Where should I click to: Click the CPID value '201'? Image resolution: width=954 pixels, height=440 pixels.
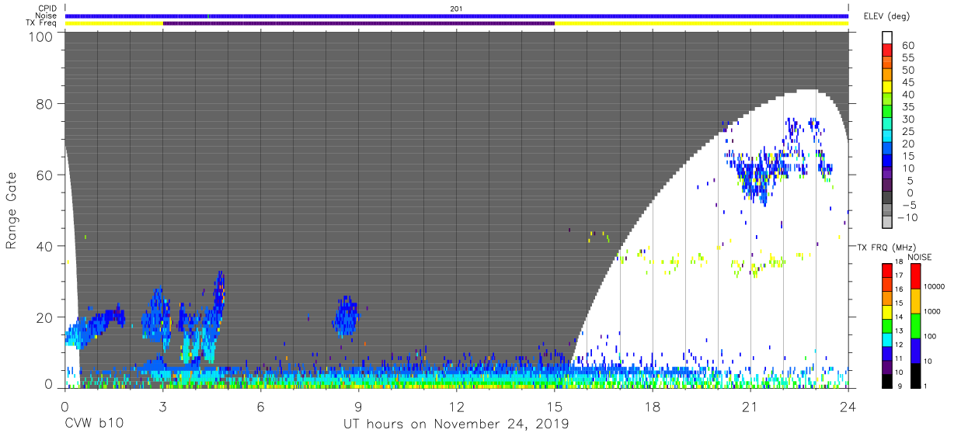(x=456, y=9)
